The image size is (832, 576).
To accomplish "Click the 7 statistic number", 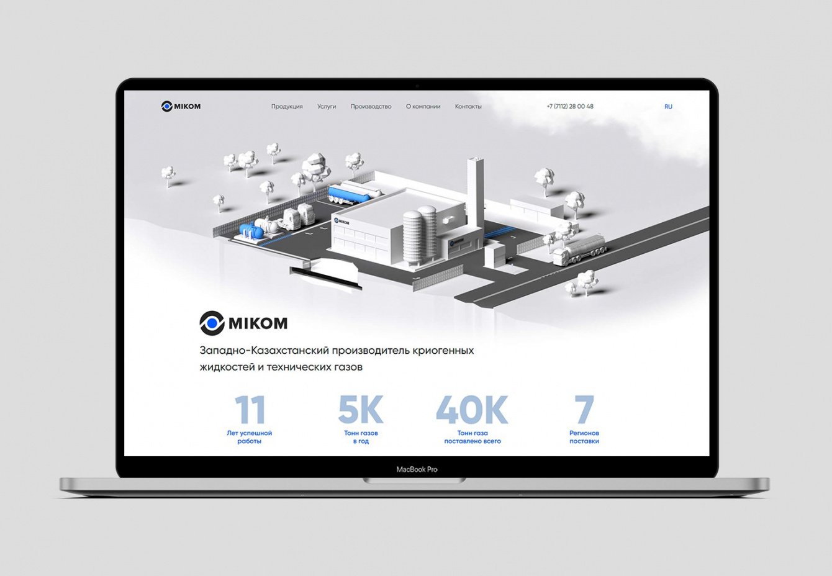I will click(584, 410).
